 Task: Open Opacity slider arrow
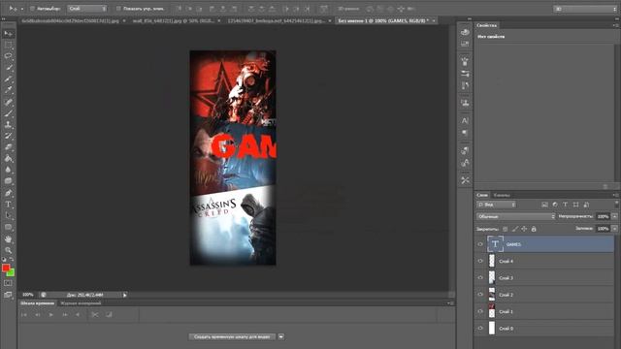[614, 216]
